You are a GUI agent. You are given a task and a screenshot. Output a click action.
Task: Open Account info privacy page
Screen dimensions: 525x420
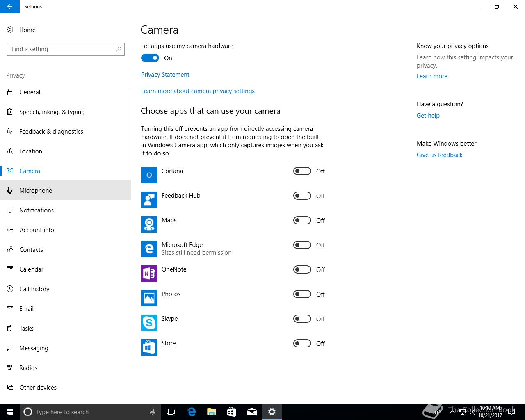65,230
